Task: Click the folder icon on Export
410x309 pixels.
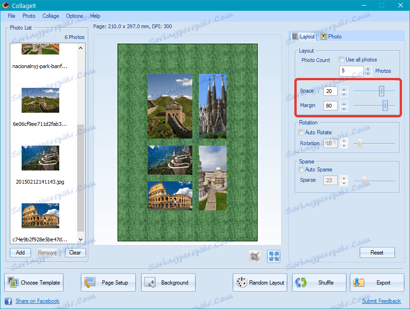Action: pyautogui.click(x=358, y=282)
